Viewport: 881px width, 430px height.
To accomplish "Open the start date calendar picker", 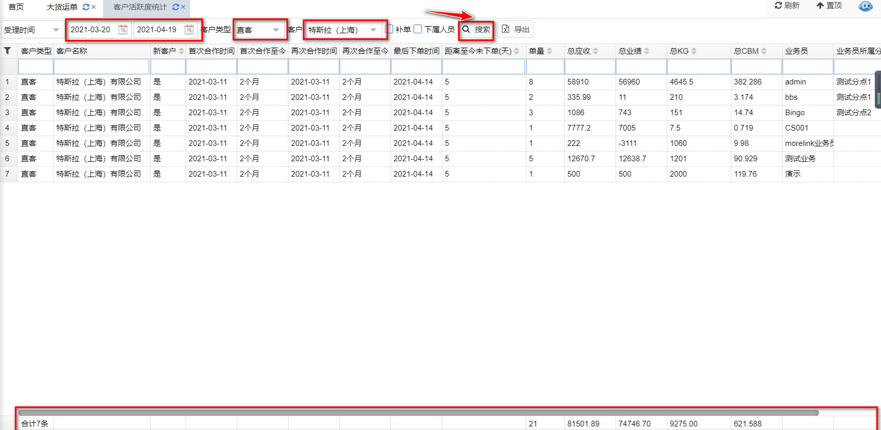I will point(123,30).
